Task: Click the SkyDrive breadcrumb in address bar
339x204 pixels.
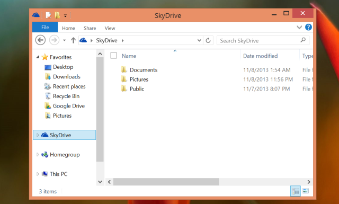Action: point(106,40)
